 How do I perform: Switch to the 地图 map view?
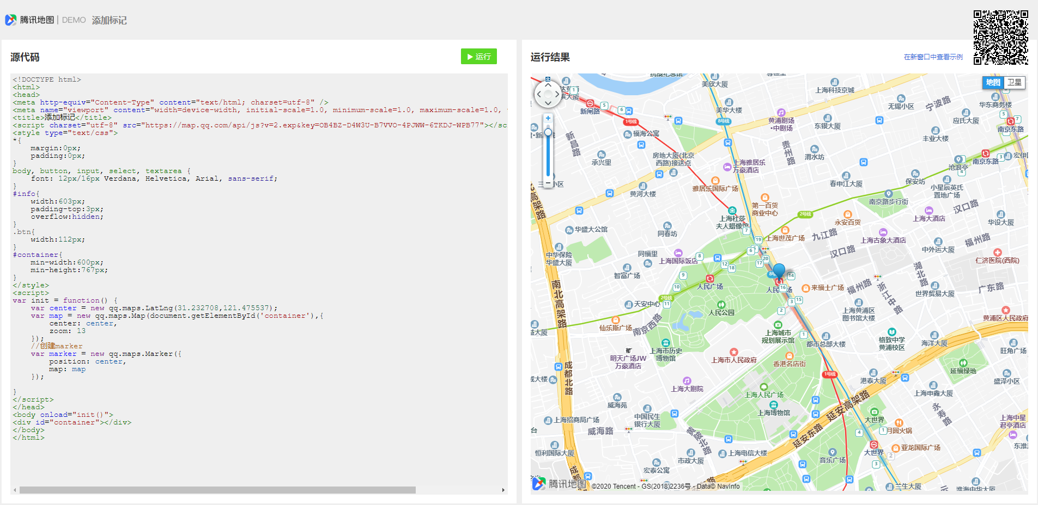pyautogui.click(x=993, y=82)
